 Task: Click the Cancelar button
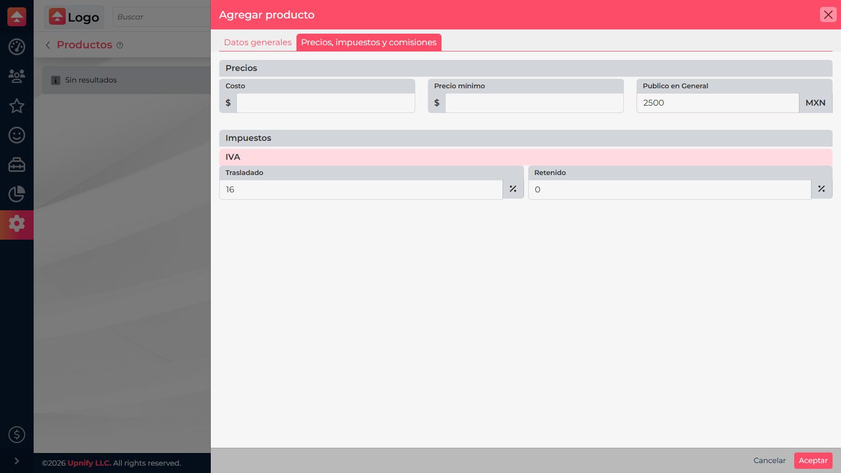[x=770, y=460]
